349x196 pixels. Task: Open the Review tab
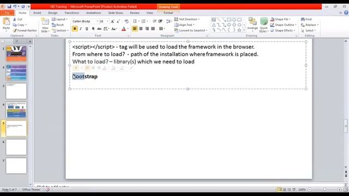(x=135, y=13)
